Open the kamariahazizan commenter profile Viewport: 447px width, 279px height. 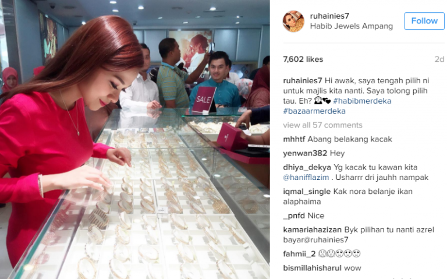pos(312,230)
